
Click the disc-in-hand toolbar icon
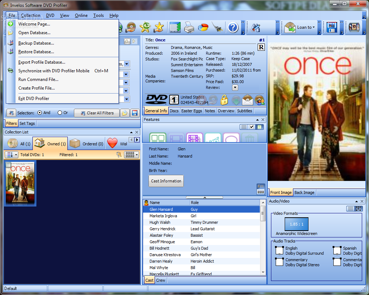point(130,27)
